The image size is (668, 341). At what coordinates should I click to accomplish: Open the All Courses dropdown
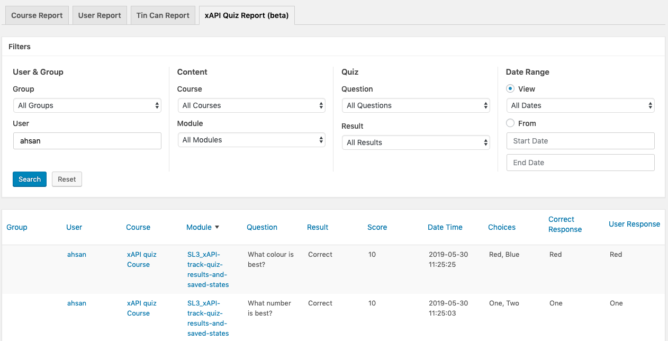tap(251, 105)
